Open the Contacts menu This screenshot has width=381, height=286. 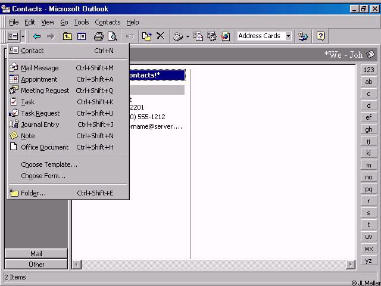(108, 22)
